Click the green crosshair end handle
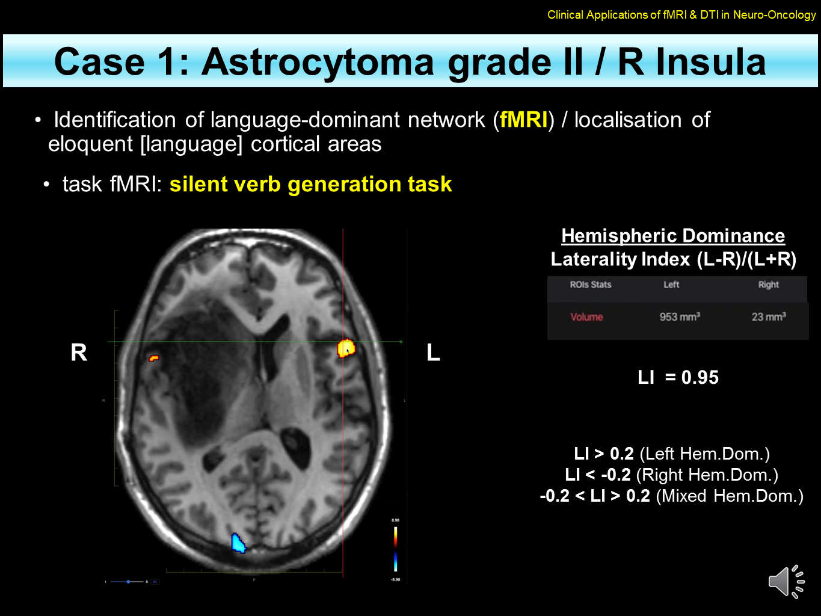821x616 pixels. [x=401, y=342]
